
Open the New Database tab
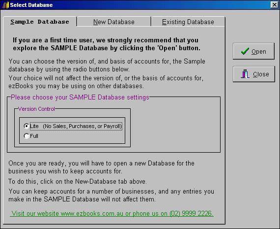tap(114, 22)
